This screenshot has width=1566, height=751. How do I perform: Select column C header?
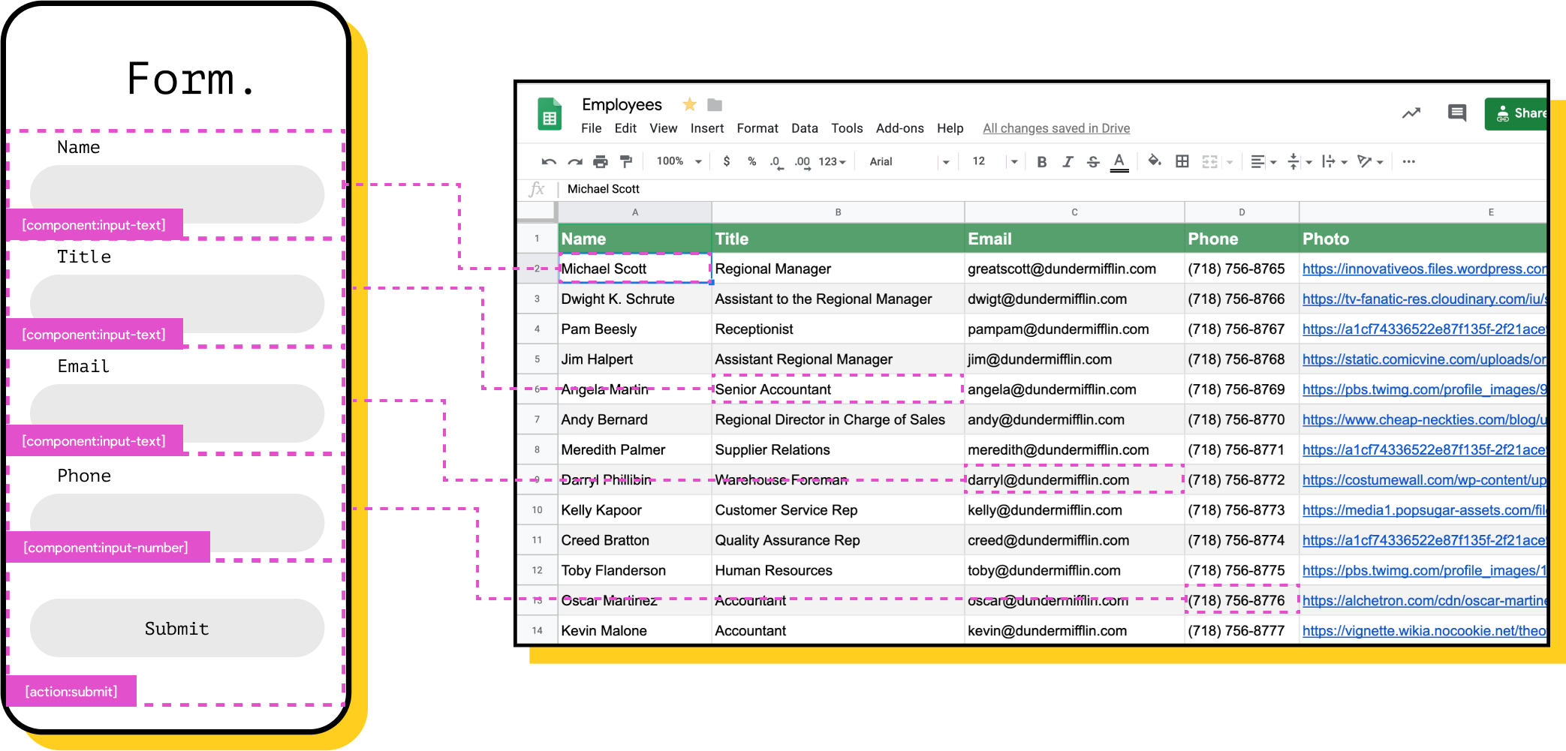1074,212
